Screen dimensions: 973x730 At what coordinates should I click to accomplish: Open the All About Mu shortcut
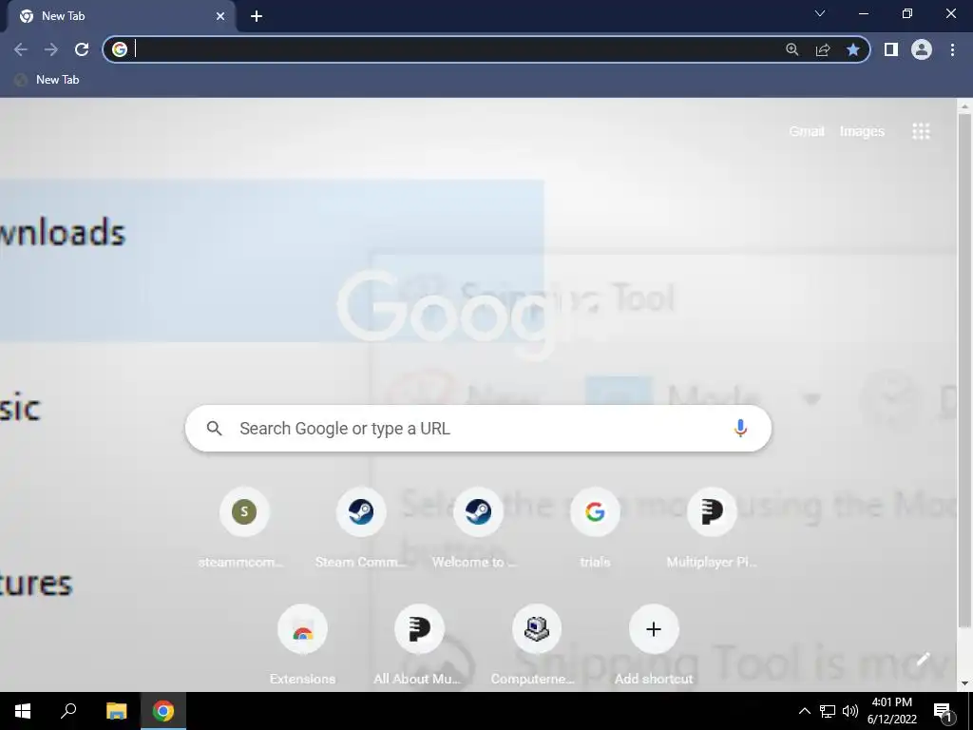click(x=419, y=629)
